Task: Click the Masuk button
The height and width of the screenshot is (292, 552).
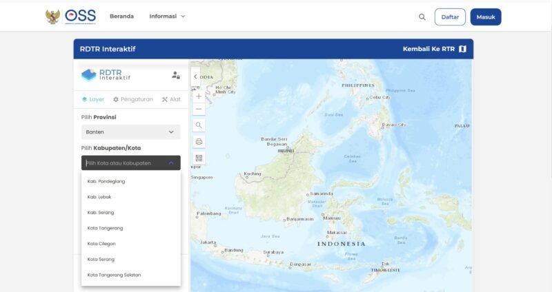Action: tap(486, 17)
